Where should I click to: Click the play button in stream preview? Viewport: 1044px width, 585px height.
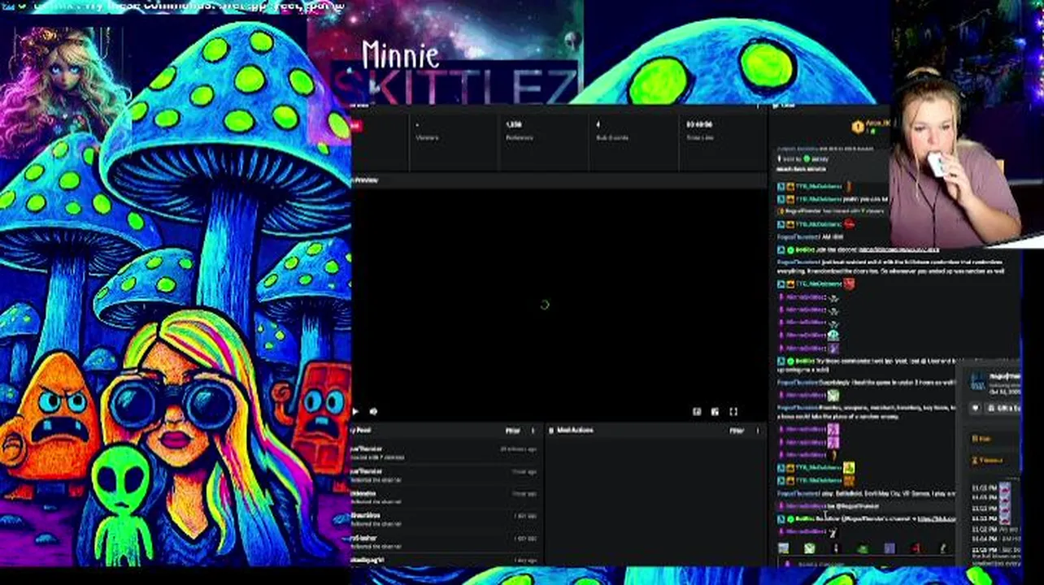tap(356, 412)
